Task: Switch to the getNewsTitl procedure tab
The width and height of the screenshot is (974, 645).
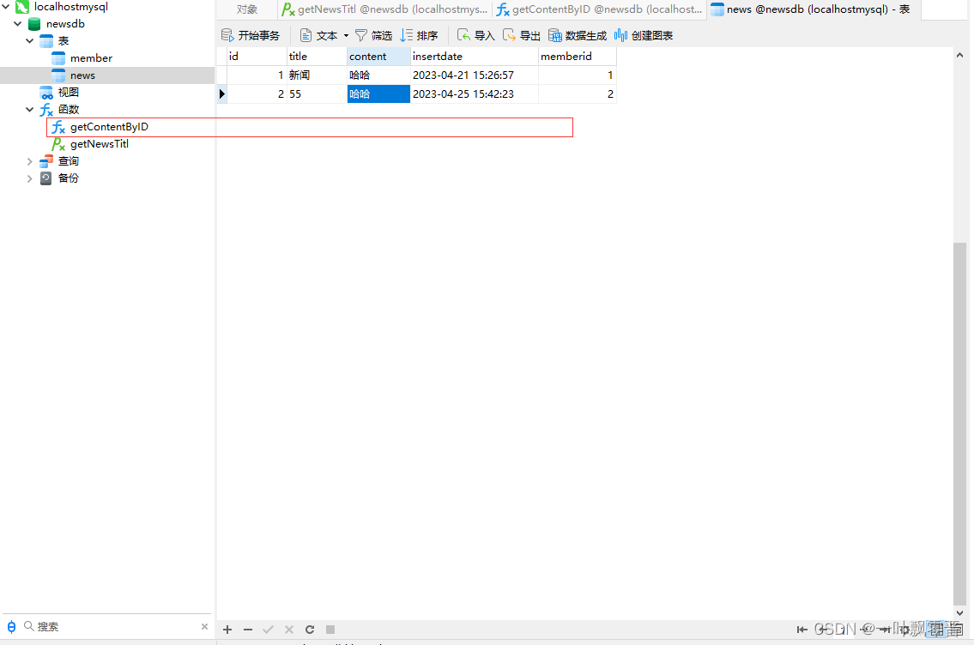Action: pyautogui.click(x=384, y=9)
